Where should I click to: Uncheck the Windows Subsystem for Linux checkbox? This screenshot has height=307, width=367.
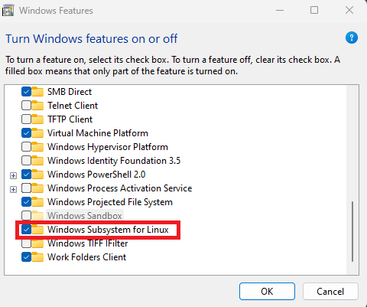tap(26, 230)
